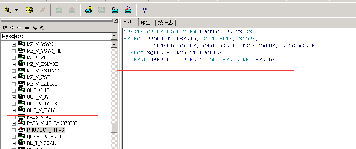Select the MZ_V_ZSLYBZ view
The image size is (356, 149).
42,64
